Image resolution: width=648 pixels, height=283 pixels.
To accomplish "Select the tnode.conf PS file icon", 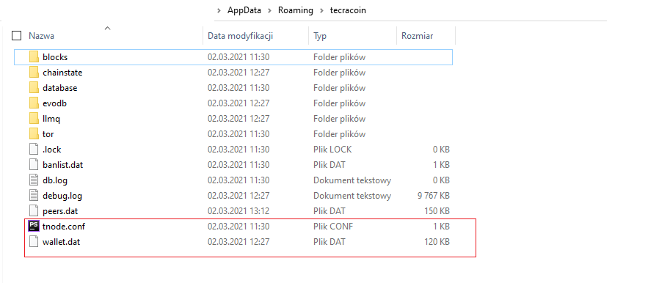I will coord(34,227).
